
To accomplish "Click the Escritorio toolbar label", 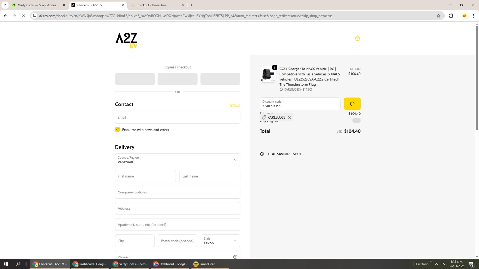I will click(x=422, y=264).
